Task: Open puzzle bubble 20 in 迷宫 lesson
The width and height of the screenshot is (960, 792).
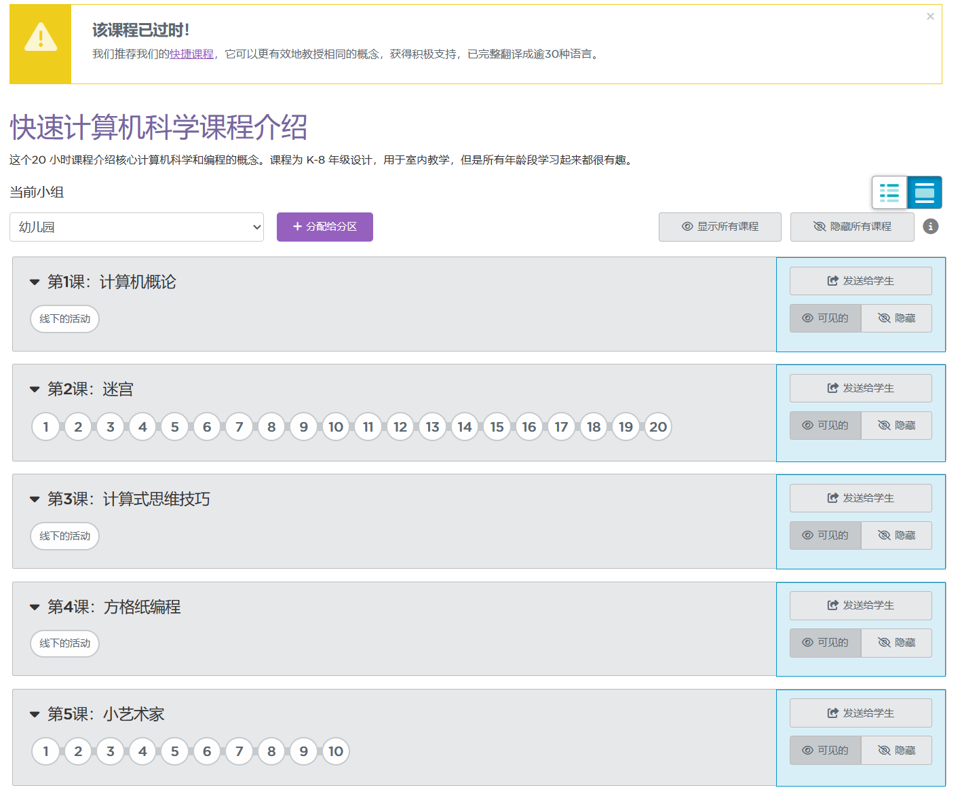Action: (x=658, y=427)
